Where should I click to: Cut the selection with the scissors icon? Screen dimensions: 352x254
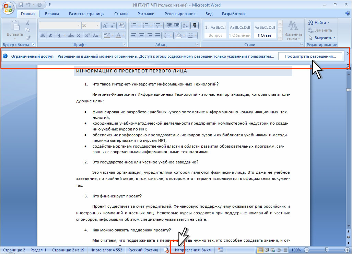(x=27, y=23)
